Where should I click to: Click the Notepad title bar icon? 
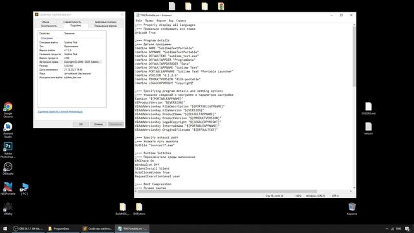click(137, 15)
